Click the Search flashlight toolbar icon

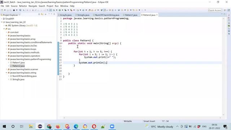click(x=95, y=10)
